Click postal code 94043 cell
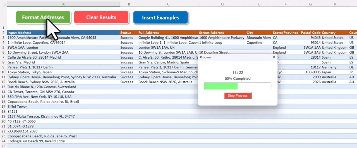Image resolution: width=357 pixels, height=148 pixels. [310, 38]
